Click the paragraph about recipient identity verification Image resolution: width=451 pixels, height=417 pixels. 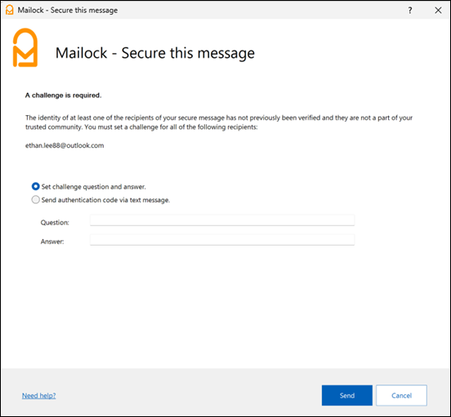pyautogui.click(x=219, y=122)
